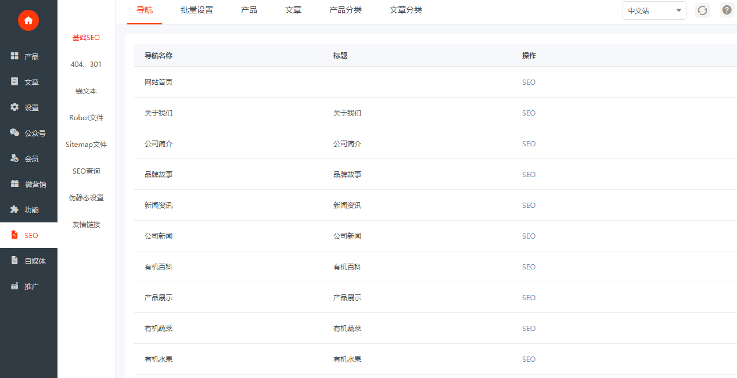Click the 公众号 WeChat icon
Screen dimensions: 737x378
pyautogui.click(x=15, y=132)
